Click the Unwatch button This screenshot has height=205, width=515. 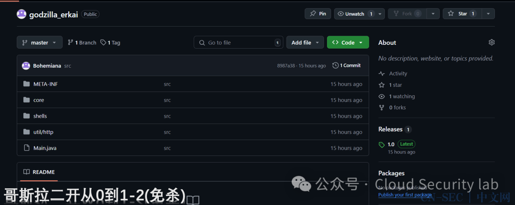[355, 14]
